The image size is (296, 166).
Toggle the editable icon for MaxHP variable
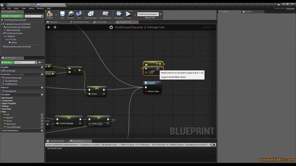pos(42,118)
